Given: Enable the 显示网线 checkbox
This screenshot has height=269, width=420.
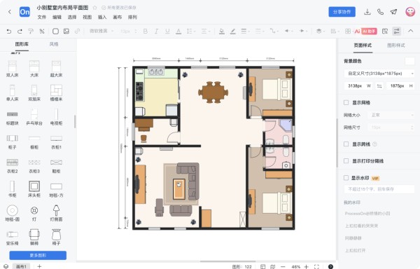Looking at the screenshot, I should click(x=346, y=144).
